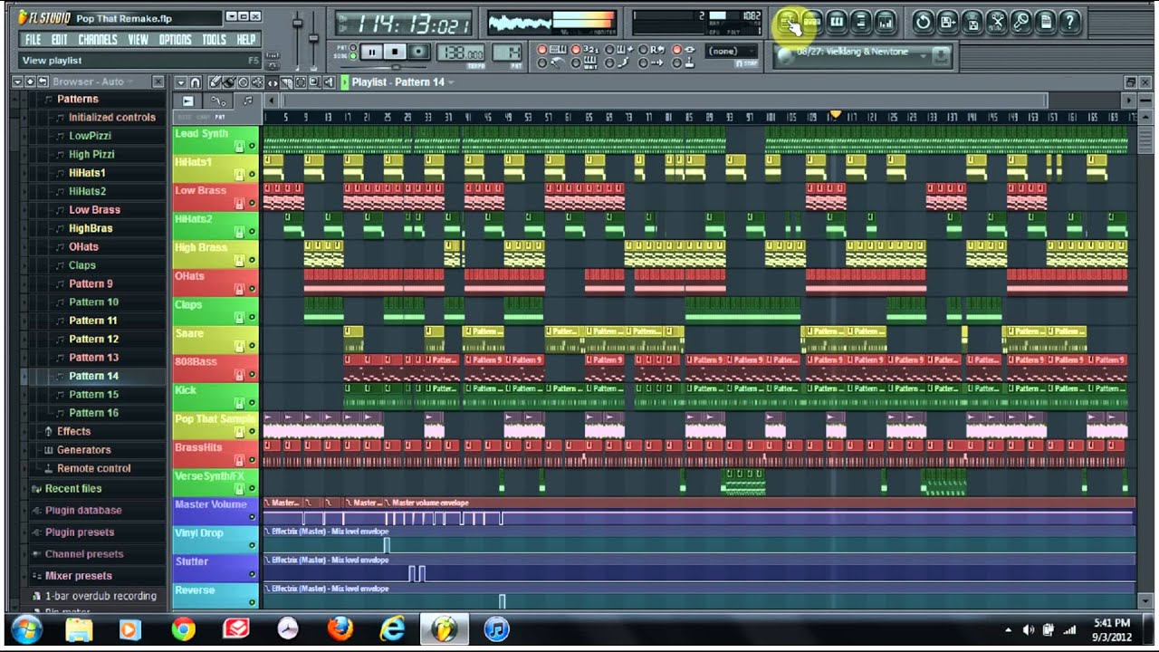Click the playback speaker tool in playlist toolbar
Image resolution: width=1159 pixels, height=652 pixels.
(x=329, y=82)
